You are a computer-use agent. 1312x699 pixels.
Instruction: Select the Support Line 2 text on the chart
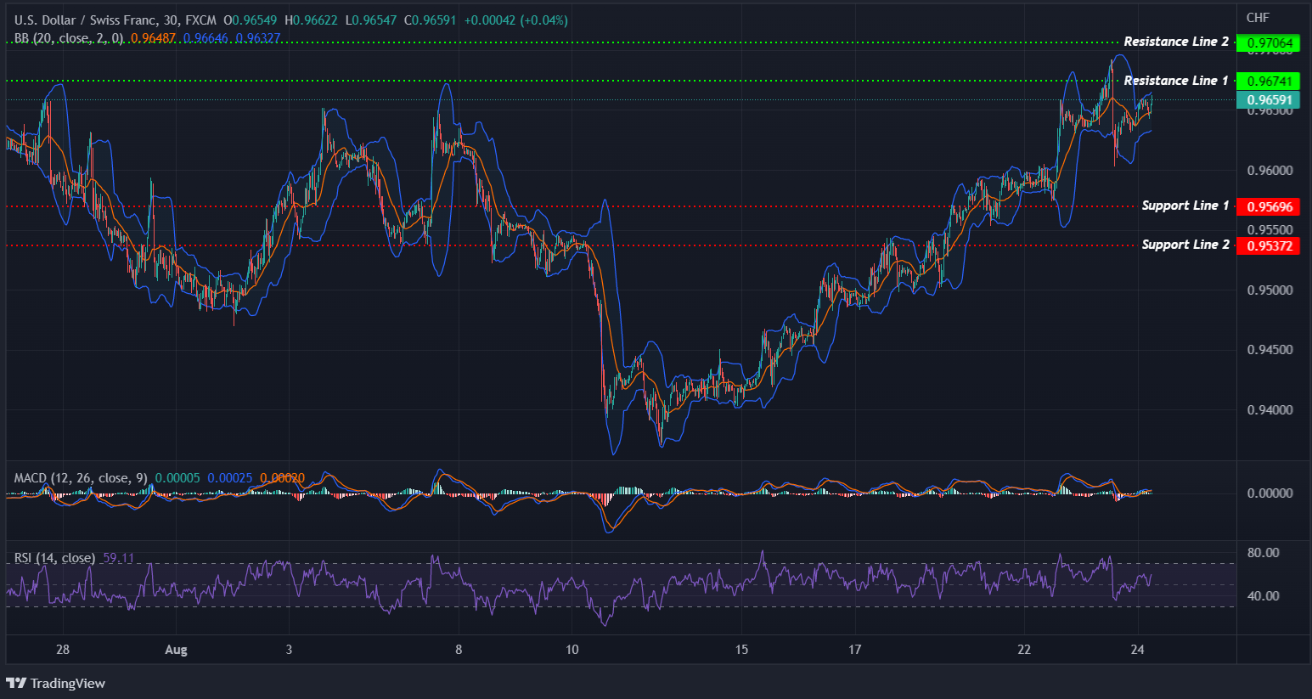[x=1185, y=244]
